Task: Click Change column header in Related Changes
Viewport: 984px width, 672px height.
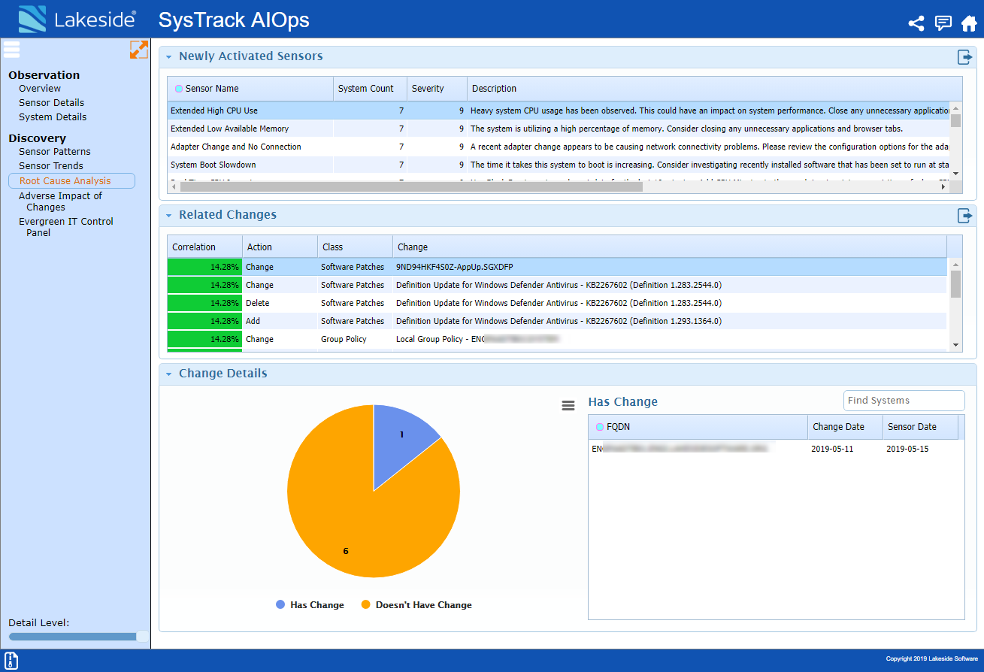Action: [x=669, y=247]
